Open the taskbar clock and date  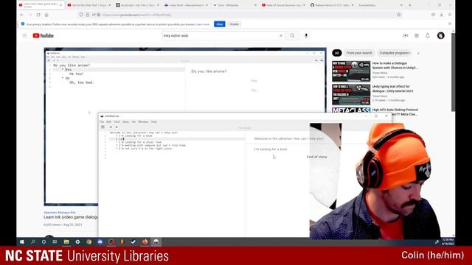point(448,241)
